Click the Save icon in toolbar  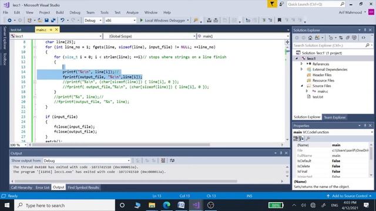[x=46, y=21]
